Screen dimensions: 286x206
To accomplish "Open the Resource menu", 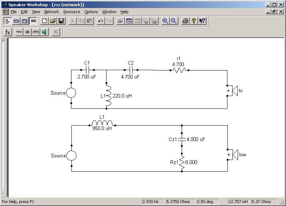I will click(x=71, y=12).
